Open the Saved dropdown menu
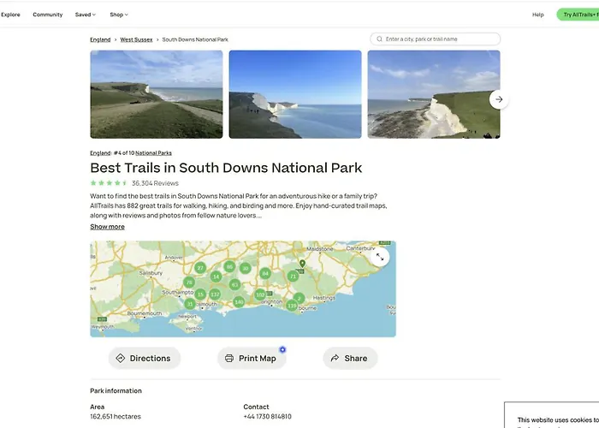Viewport: 599px width, 428px height. (x=86, y=15)
